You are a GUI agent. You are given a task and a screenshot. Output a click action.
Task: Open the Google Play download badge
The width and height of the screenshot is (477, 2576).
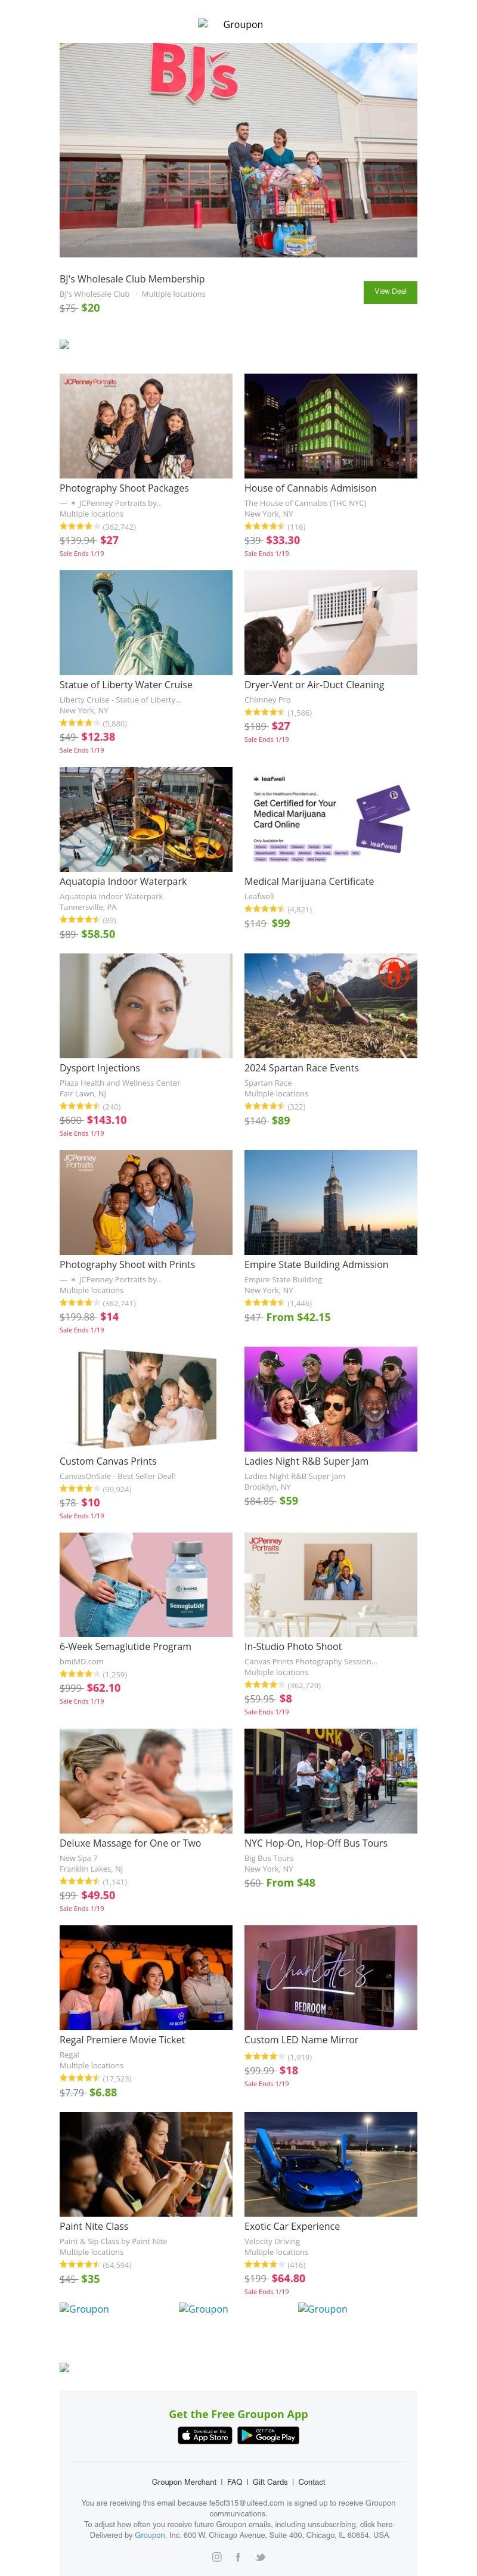(268, 2435)
